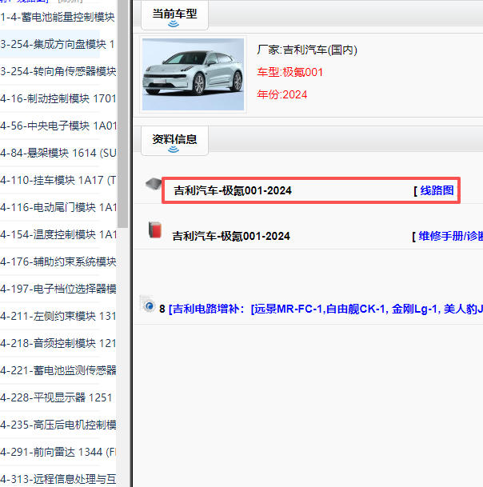Click the 年份:2024 red text
Screen dimensions: 483x487
click(x=282, y=94)
